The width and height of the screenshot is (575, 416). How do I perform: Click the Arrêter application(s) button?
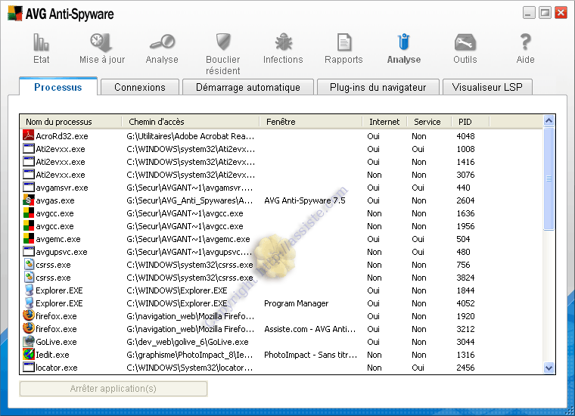pos(113,389)
